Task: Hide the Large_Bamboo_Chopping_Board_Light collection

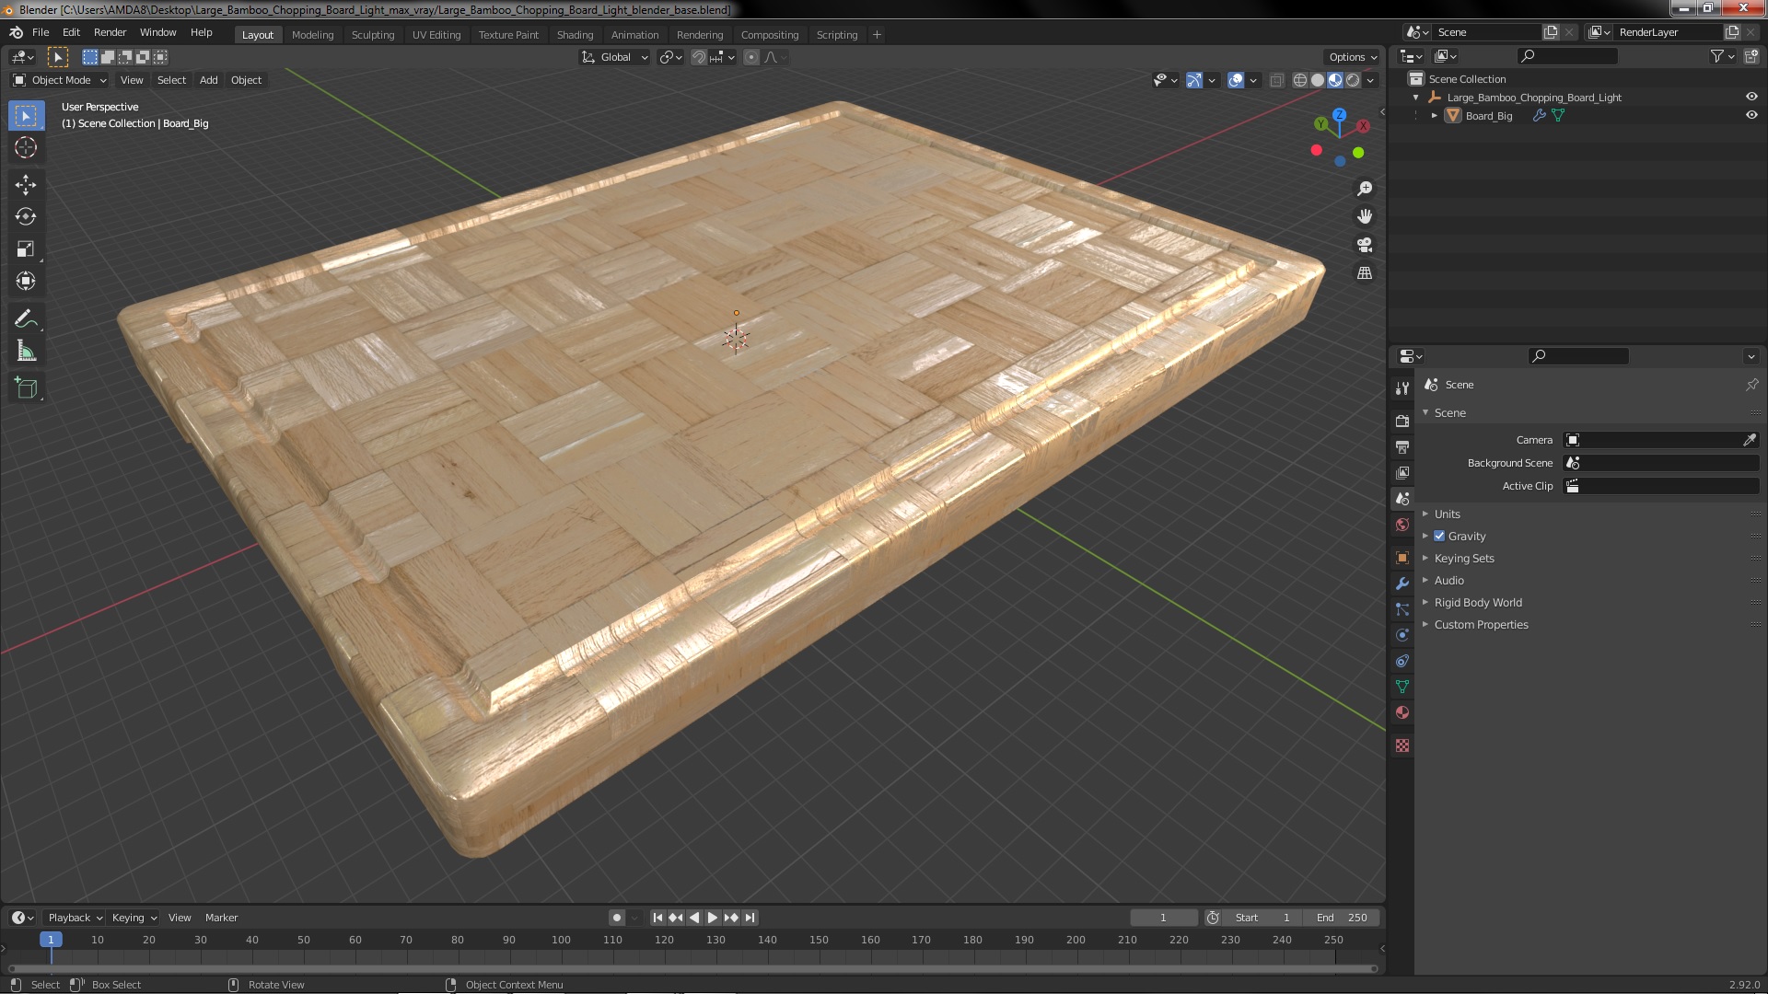Action: coord(1751,97)
